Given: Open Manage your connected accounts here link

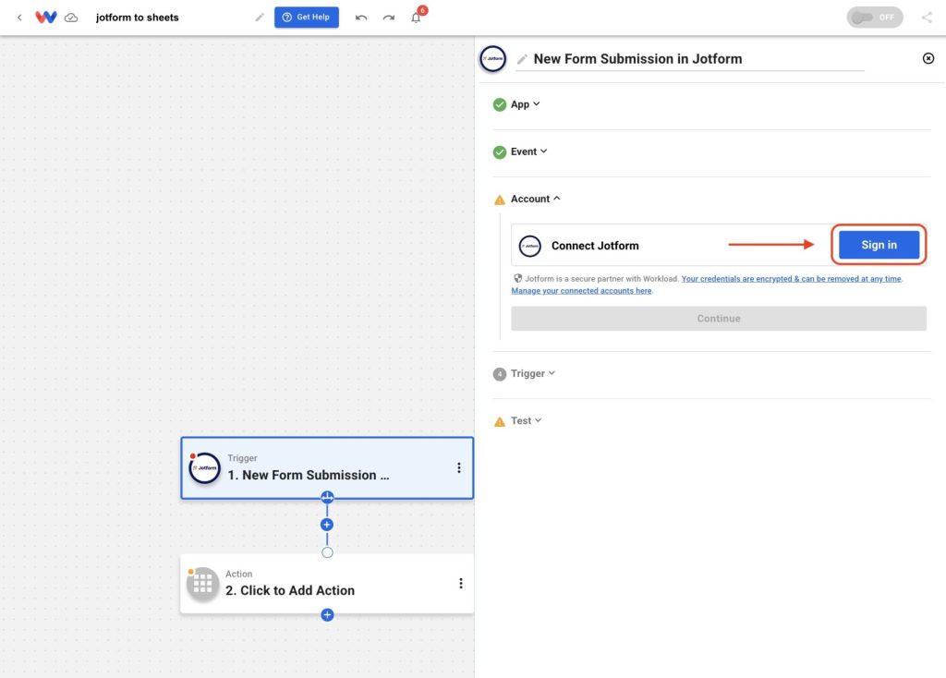Looking at the screenshot, I should [581, 291].
